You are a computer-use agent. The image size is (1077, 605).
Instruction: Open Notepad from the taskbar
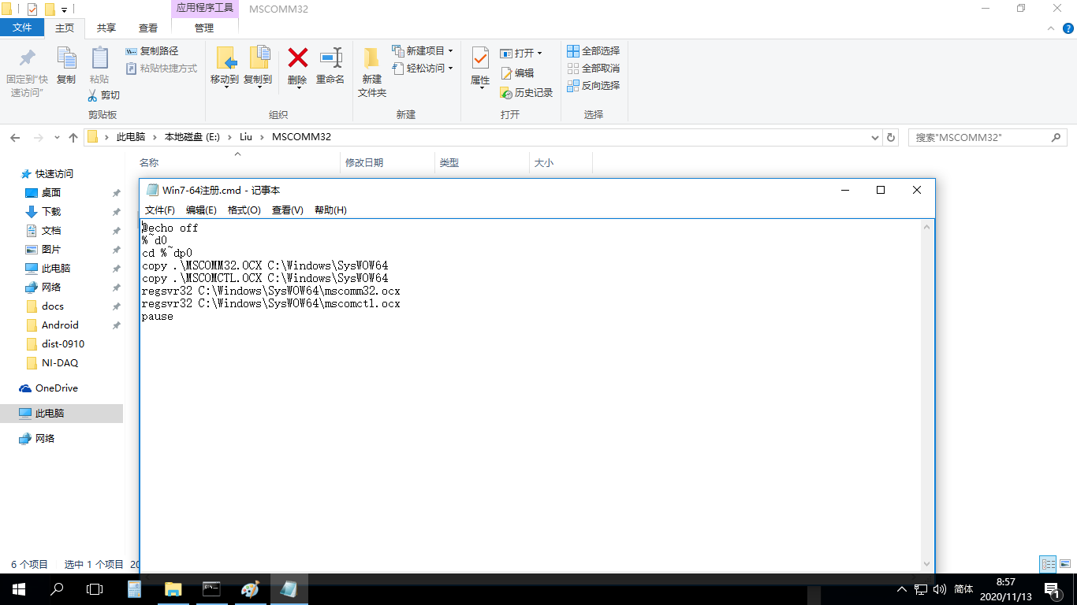[x=289, y=588]
